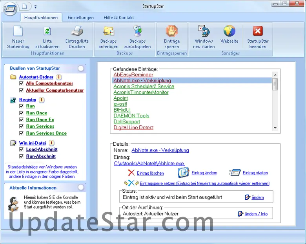Select the DellSupport entry
This screenshot has width=306, height=244.
127,122
